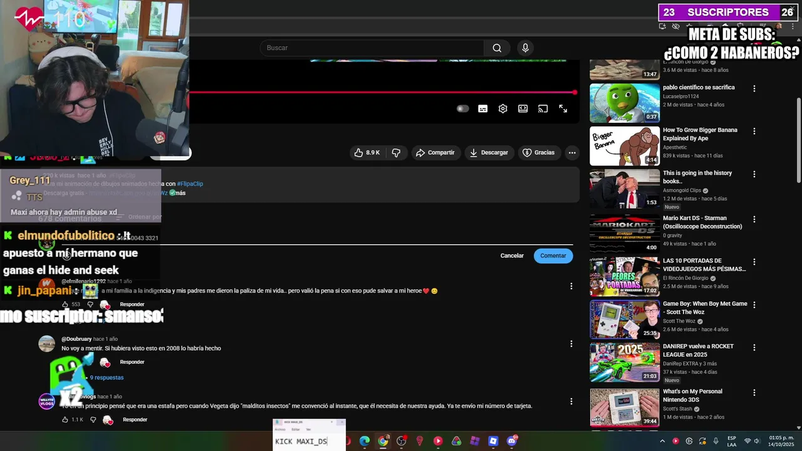The width and height of the screenshot is (802, 451).
Task: Click in the YouTube Buscar search field
Action: coord(372,48)
